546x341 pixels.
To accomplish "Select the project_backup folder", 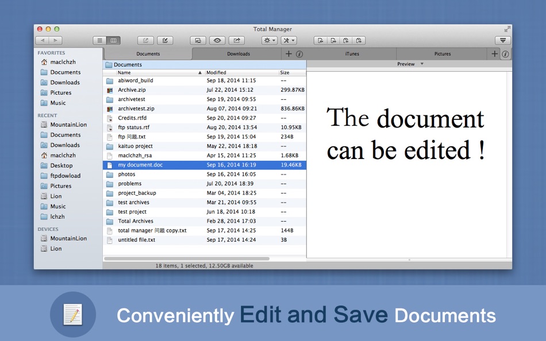I will [205, 193].
